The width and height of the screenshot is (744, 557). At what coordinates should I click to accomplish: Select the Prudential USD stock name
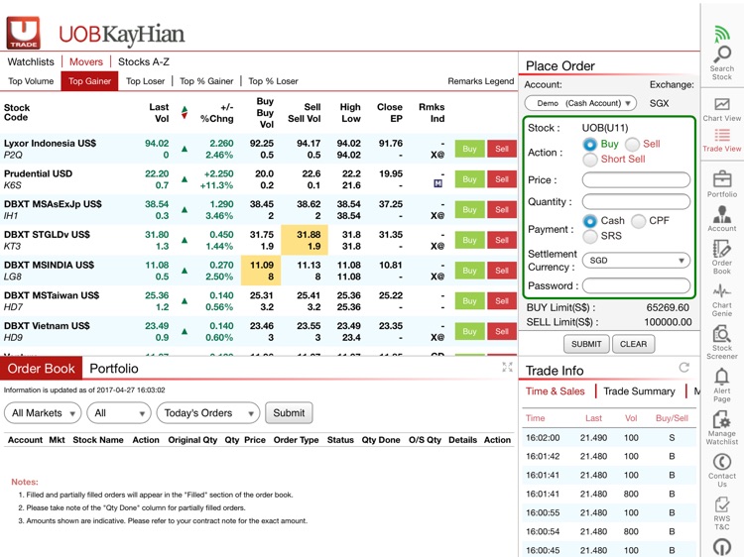38,173
